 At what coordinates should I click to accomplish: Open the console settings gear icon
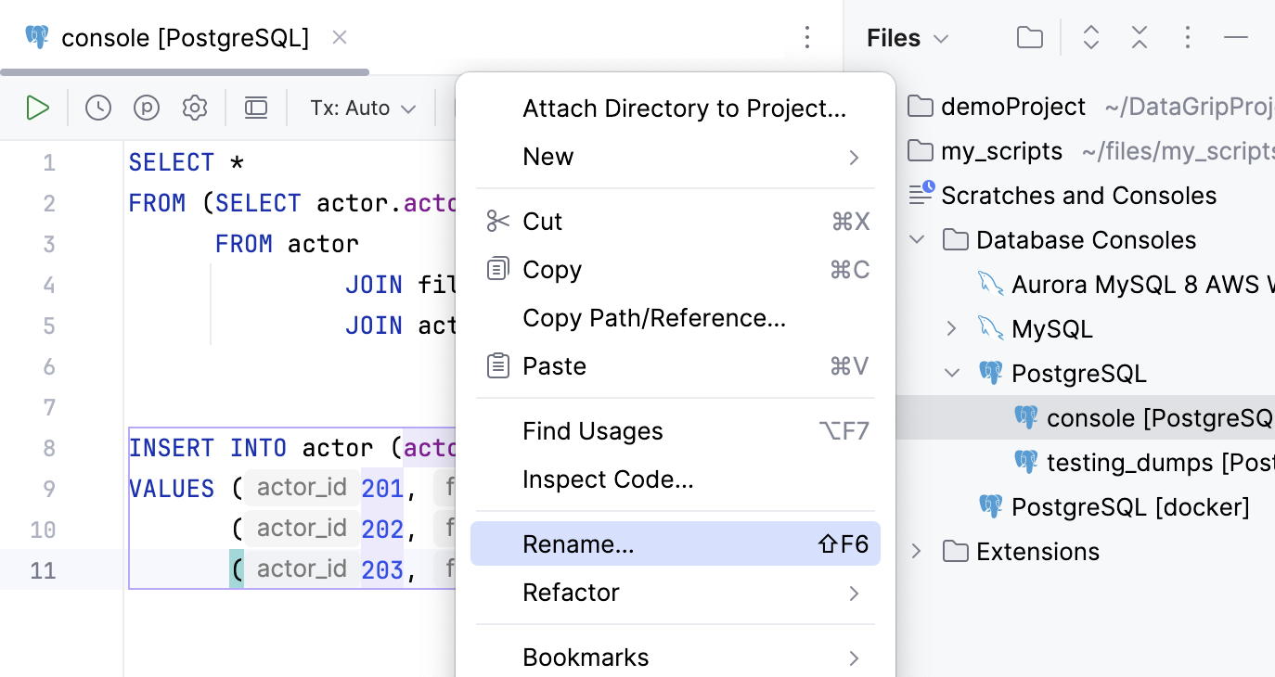point(195,108)
